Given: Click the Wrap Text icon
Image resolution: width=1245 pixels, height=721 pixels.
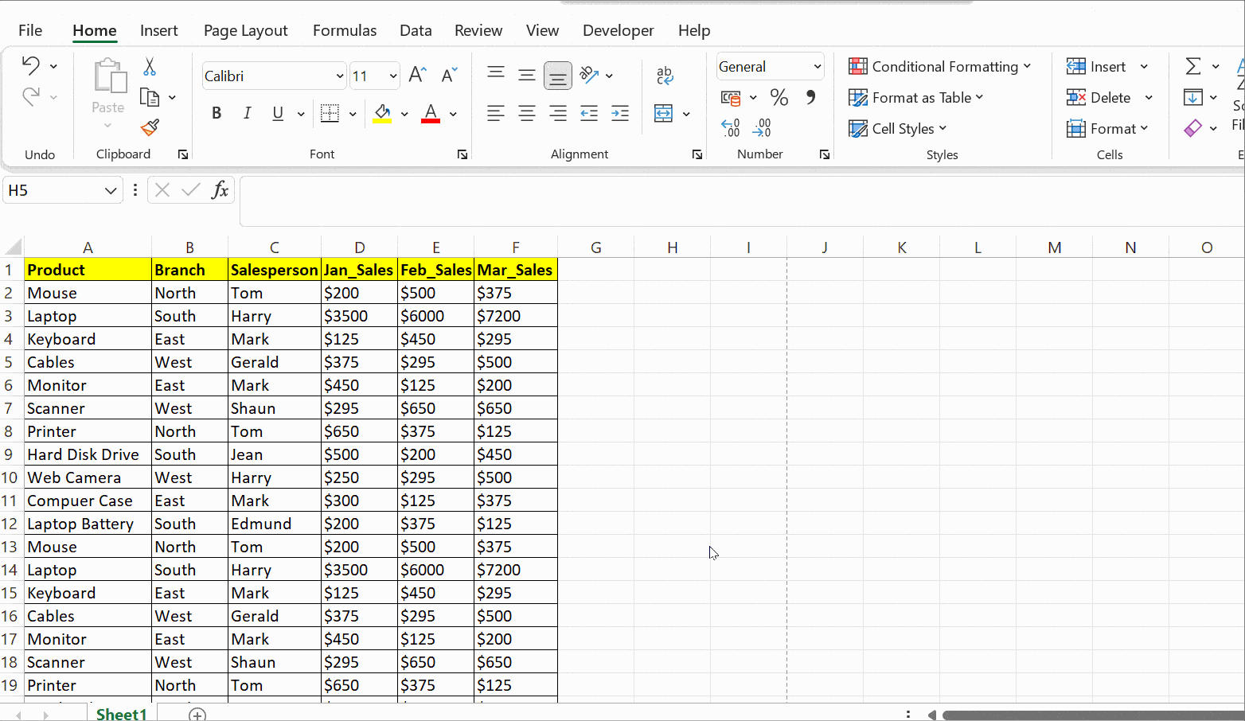Looking at the screenshot, I should (665, 76).
